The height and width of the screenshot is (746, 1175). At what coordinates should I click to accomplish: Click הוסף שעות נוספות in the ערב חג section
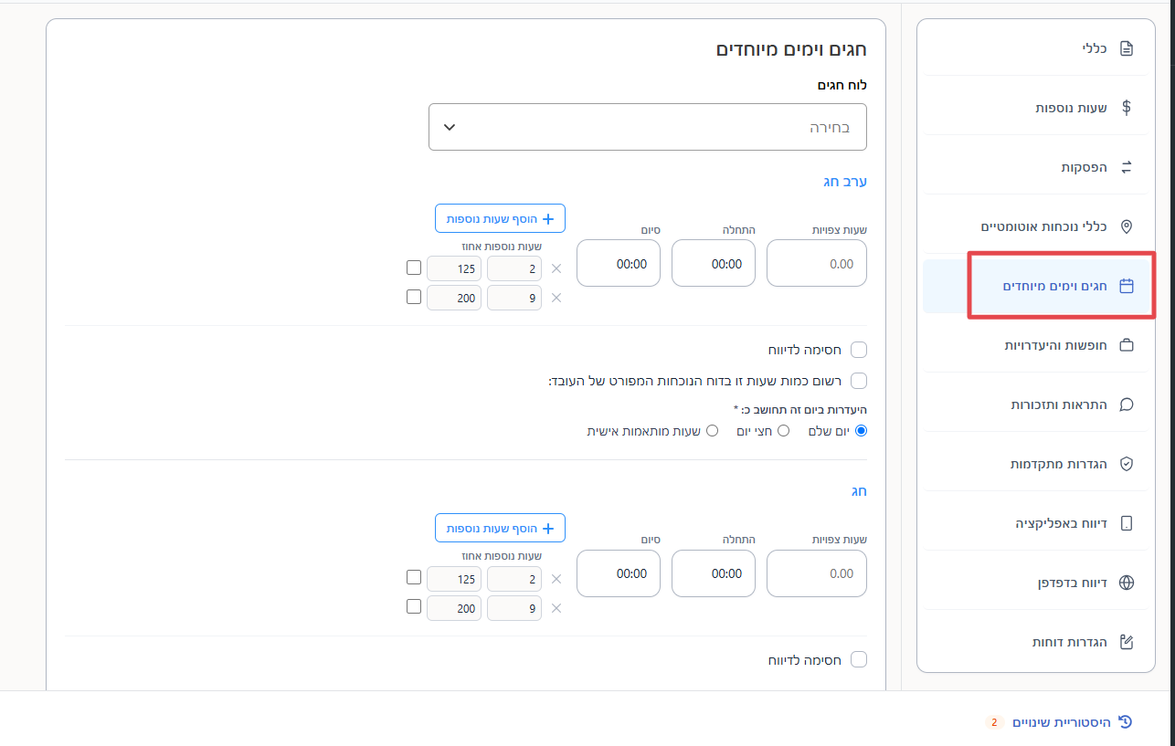(x=501, y=218)
